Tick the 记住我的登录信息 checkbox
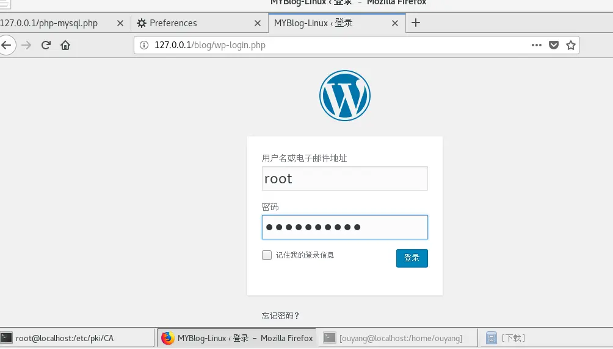Image resolution: width=613 pixels, height=349 pixels. coord(267,255)
